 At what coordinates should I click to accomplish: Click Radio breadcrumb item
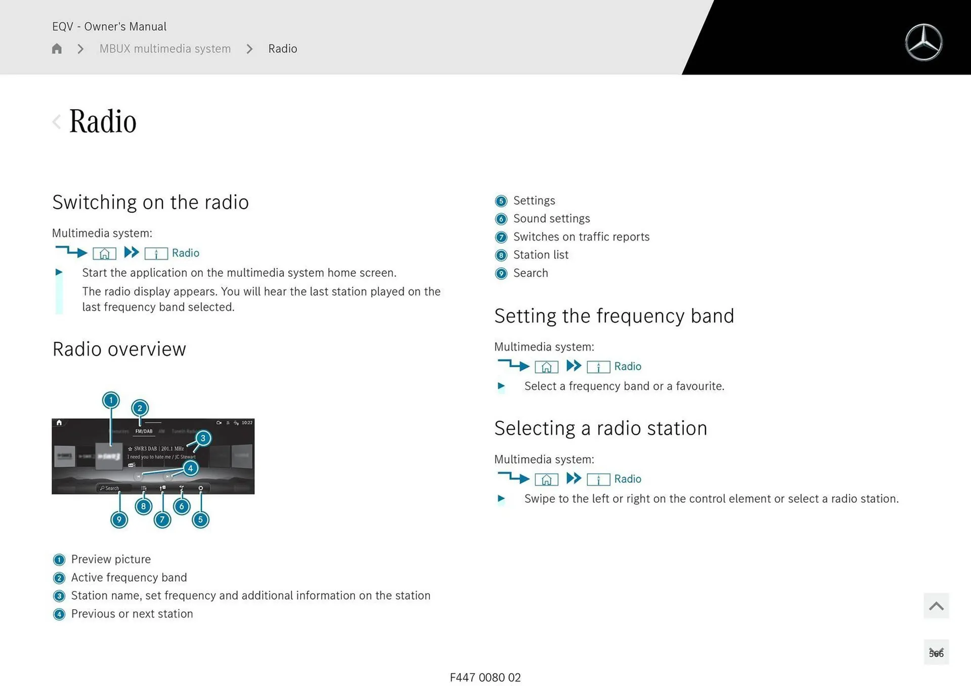[x=282, y=48]
